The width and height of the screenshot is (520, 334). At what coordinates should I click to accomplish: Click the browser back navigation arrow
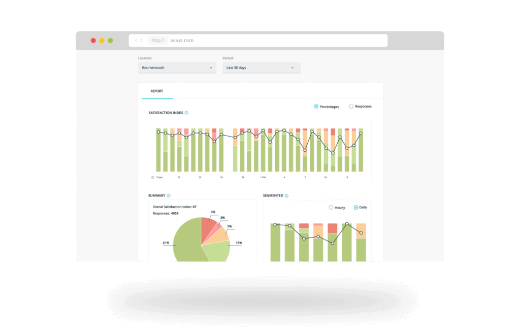coord(135,40)
